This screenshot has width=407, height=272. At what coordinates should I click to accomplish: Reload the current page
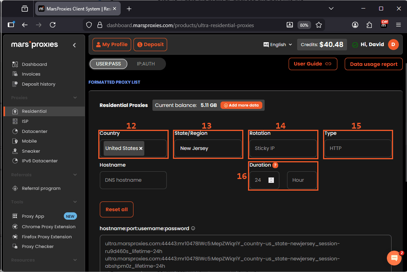pyautogui.click(x=53, y=25)
